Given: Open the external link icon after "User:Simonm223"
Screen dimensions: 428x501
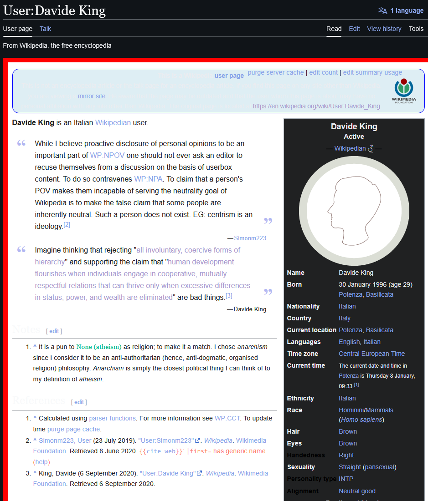Looking at the screenshot, I should (198, 440).
